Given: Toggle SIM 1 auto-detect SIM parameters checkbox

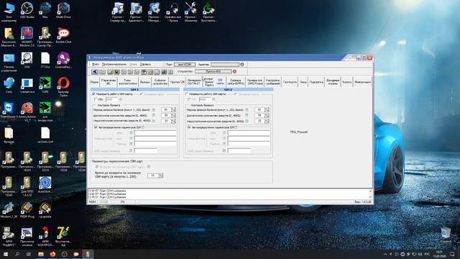Looking at the screenshot, I should coord(96,127).
